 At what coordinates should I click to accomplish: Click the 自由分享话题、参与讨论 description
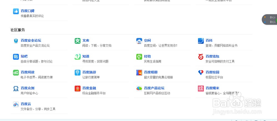37,61
